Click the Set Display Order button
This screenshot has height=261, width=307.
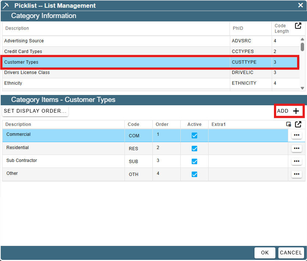coord(35,111)
